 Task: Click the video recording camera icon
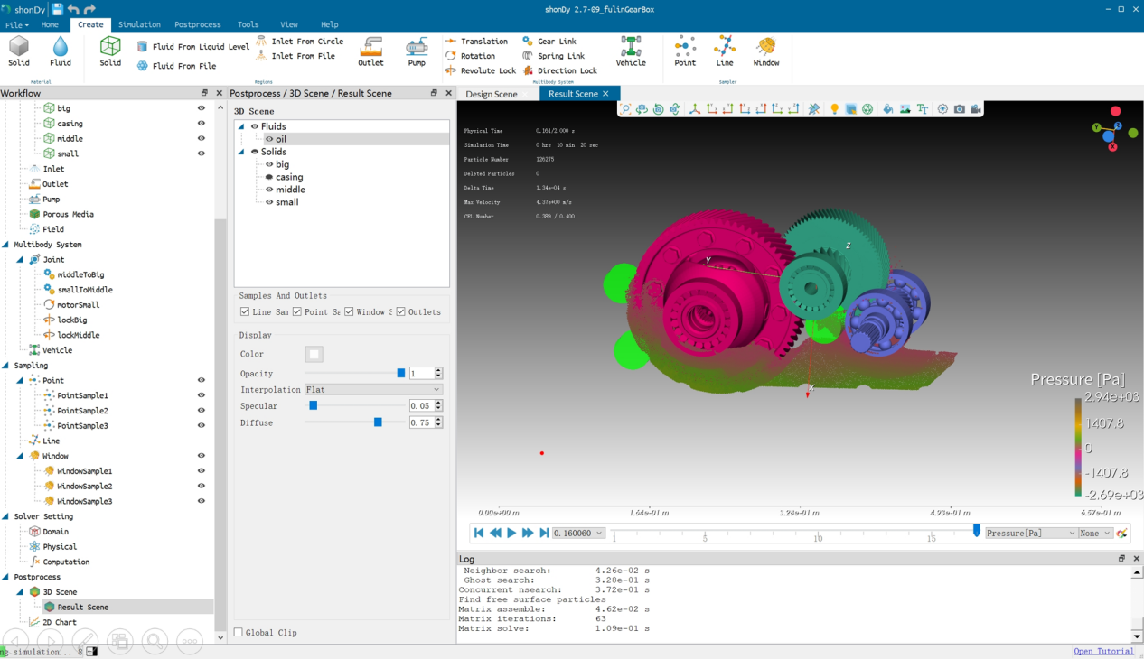click(x=976, y=109)
